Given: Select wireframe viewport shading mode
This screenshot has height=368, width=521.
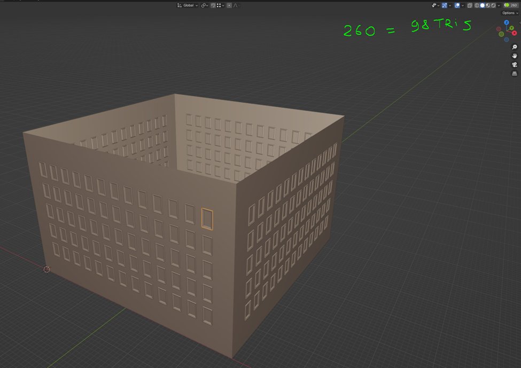Looking at the screenshot, I should coord(477,5).
